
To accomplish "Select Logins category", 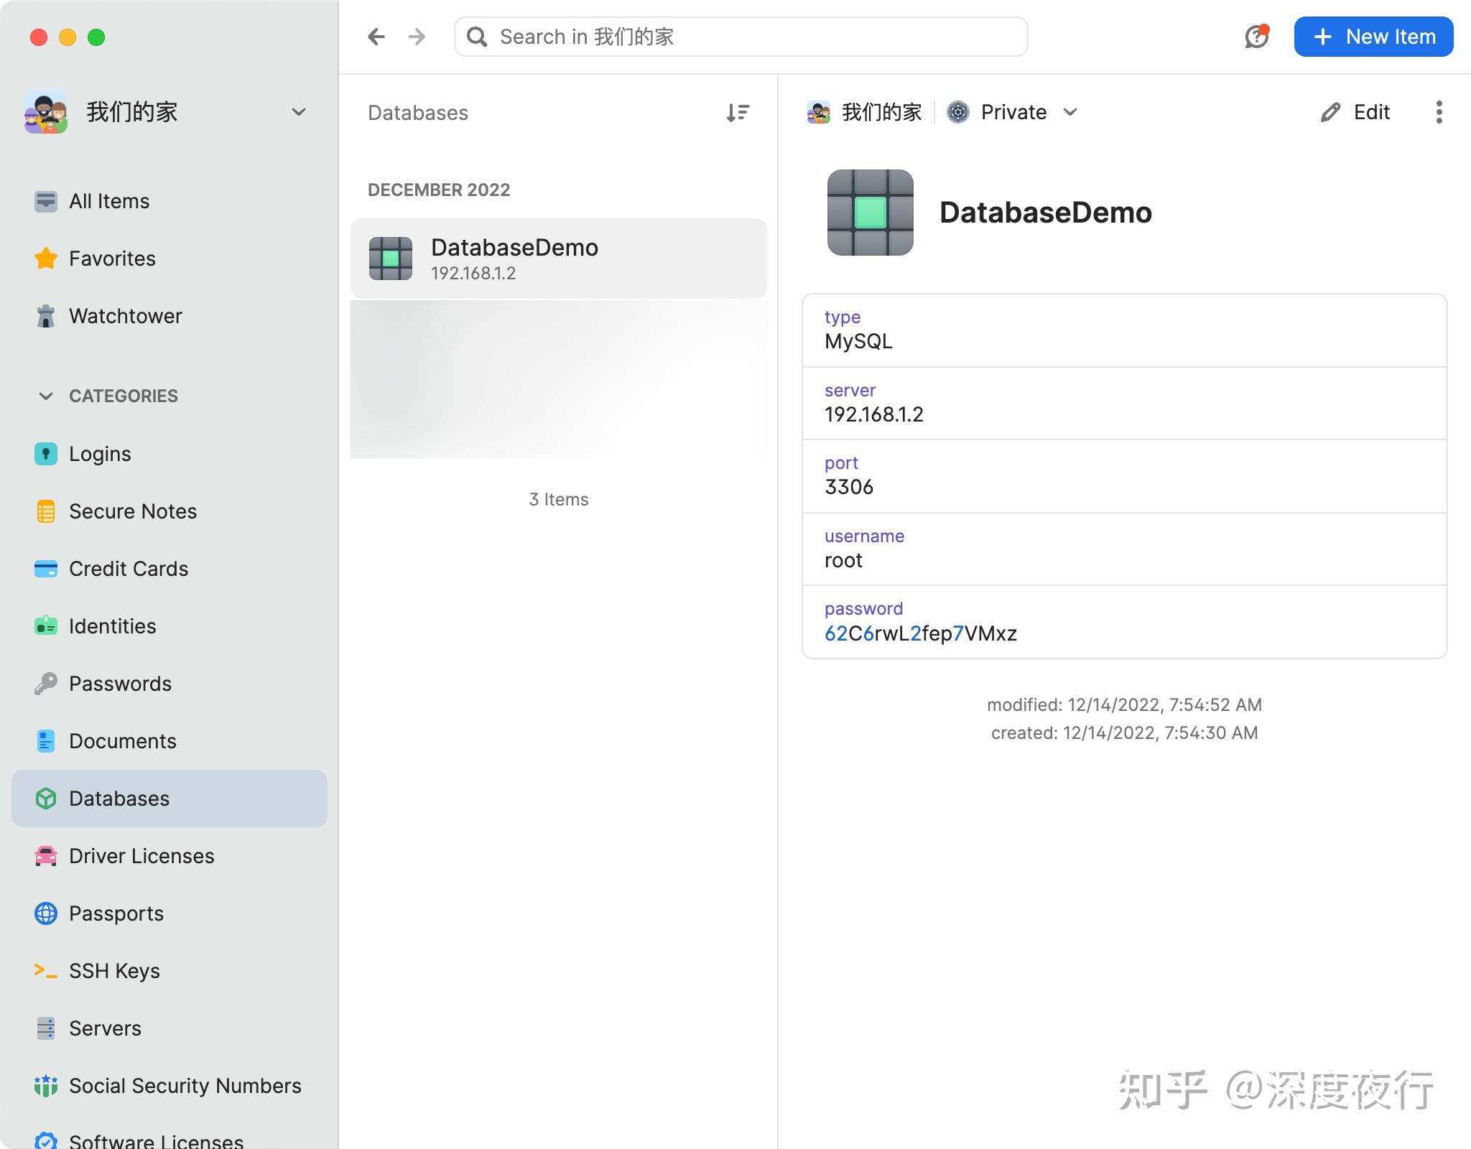I will 99,454.
